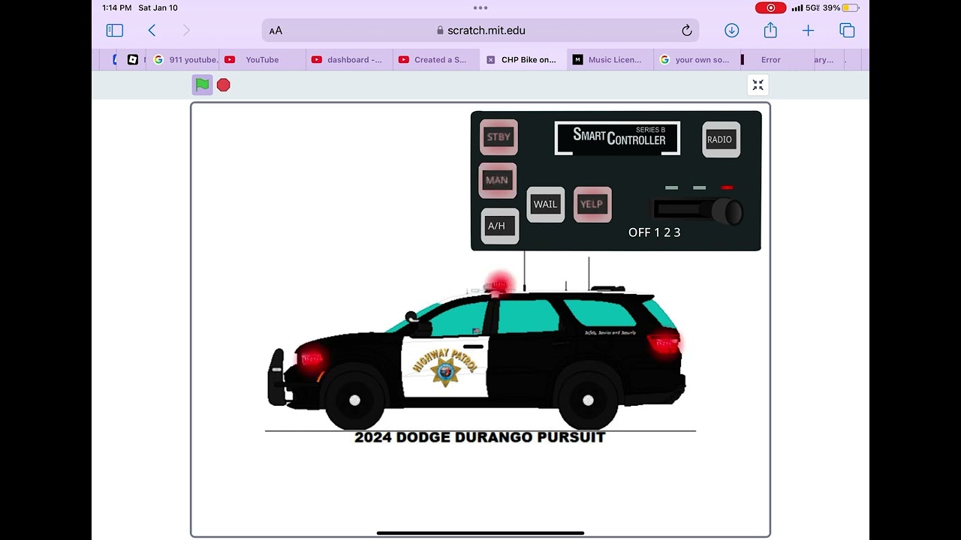Click the red roof beacon light
Viewport: 961px width, 540px height.
pyautogui.click(x=499, y=285)
